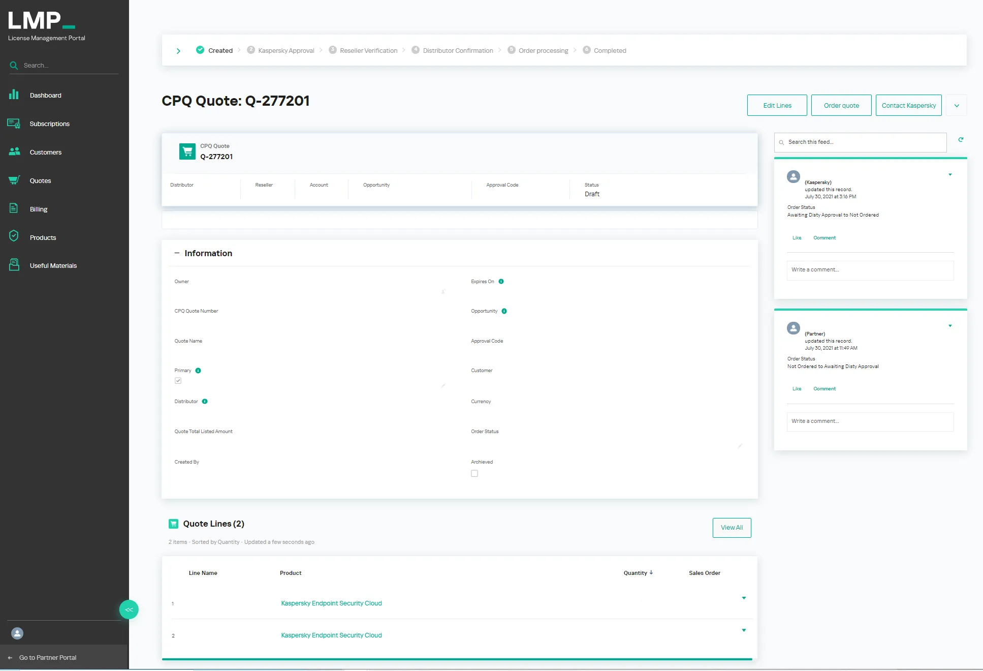Click the user avatar icon in sidebar
This screenshot has height=671, width=983.
click(x=17, y=633)
